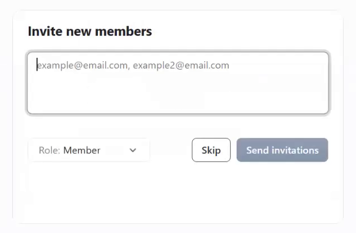Open the Role: Member dropdown
This screenshot has height=233, width=356.
[x=89, y=150]
